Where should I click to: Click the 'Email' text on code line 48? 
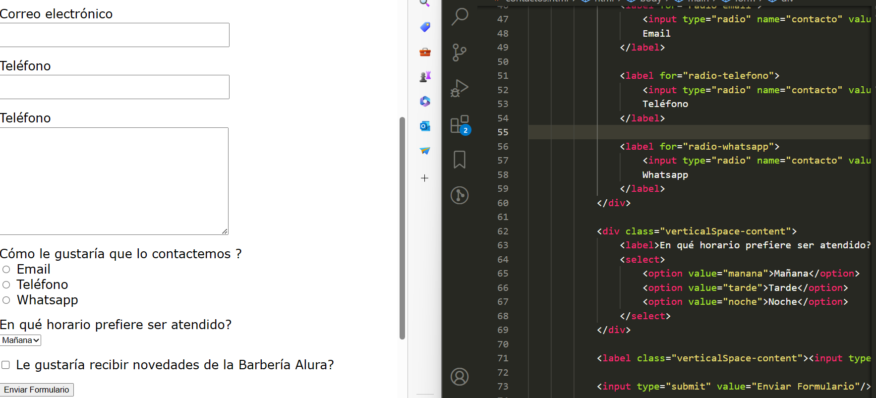tap(656, 34)
